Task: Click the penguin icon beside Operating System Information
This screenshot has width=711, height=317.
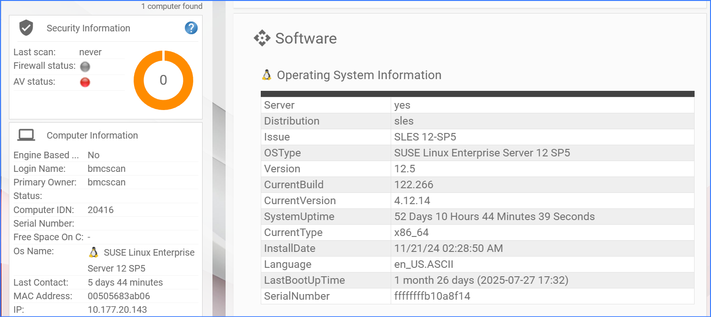Action: [x=267, y=75]
